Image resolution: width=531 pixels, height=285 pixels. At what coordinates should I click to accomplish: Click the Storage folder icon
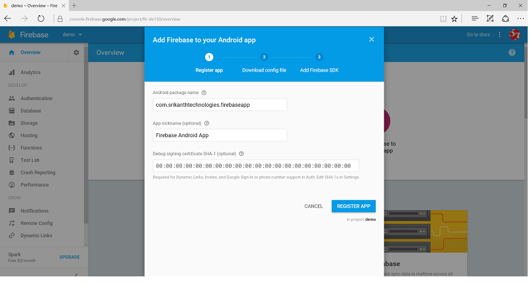click(x=12, y=123)
